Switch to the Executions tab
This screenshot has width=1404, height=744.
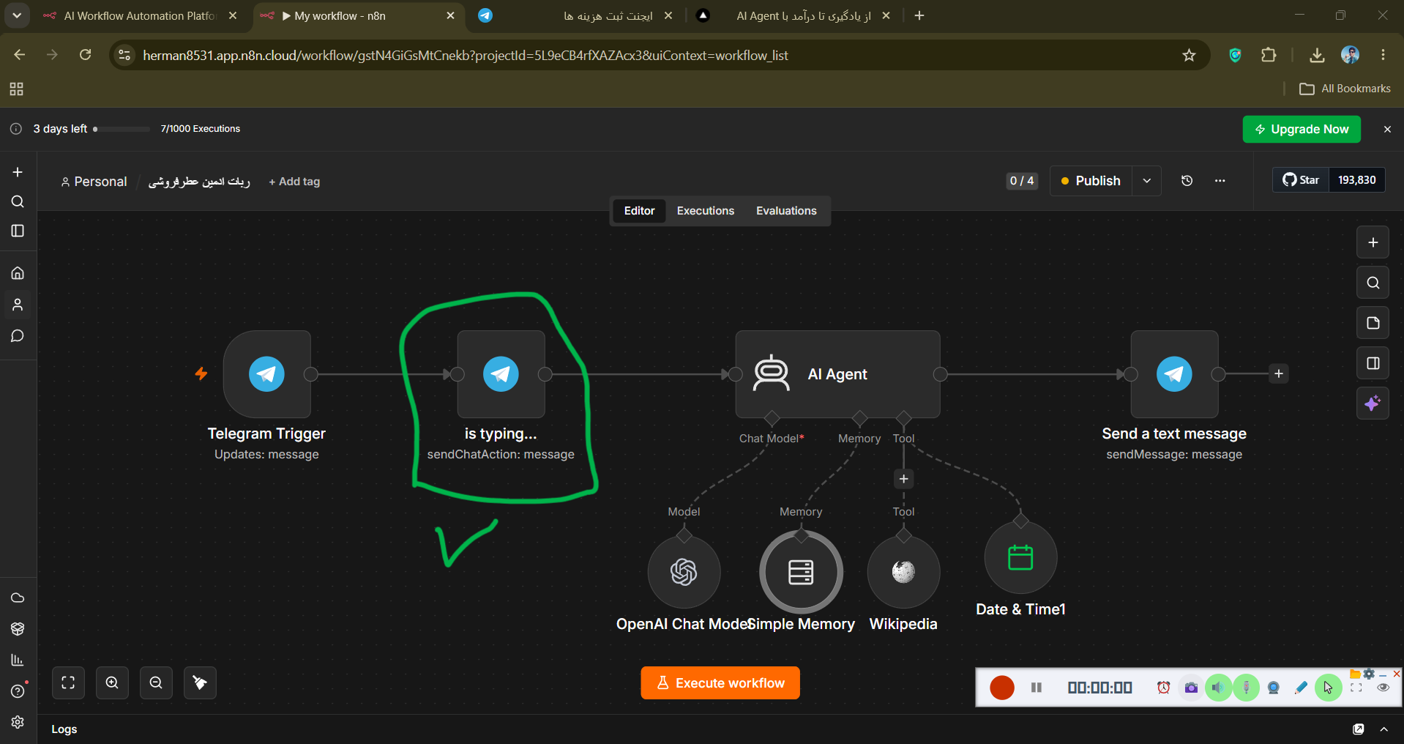pos(705,211)
